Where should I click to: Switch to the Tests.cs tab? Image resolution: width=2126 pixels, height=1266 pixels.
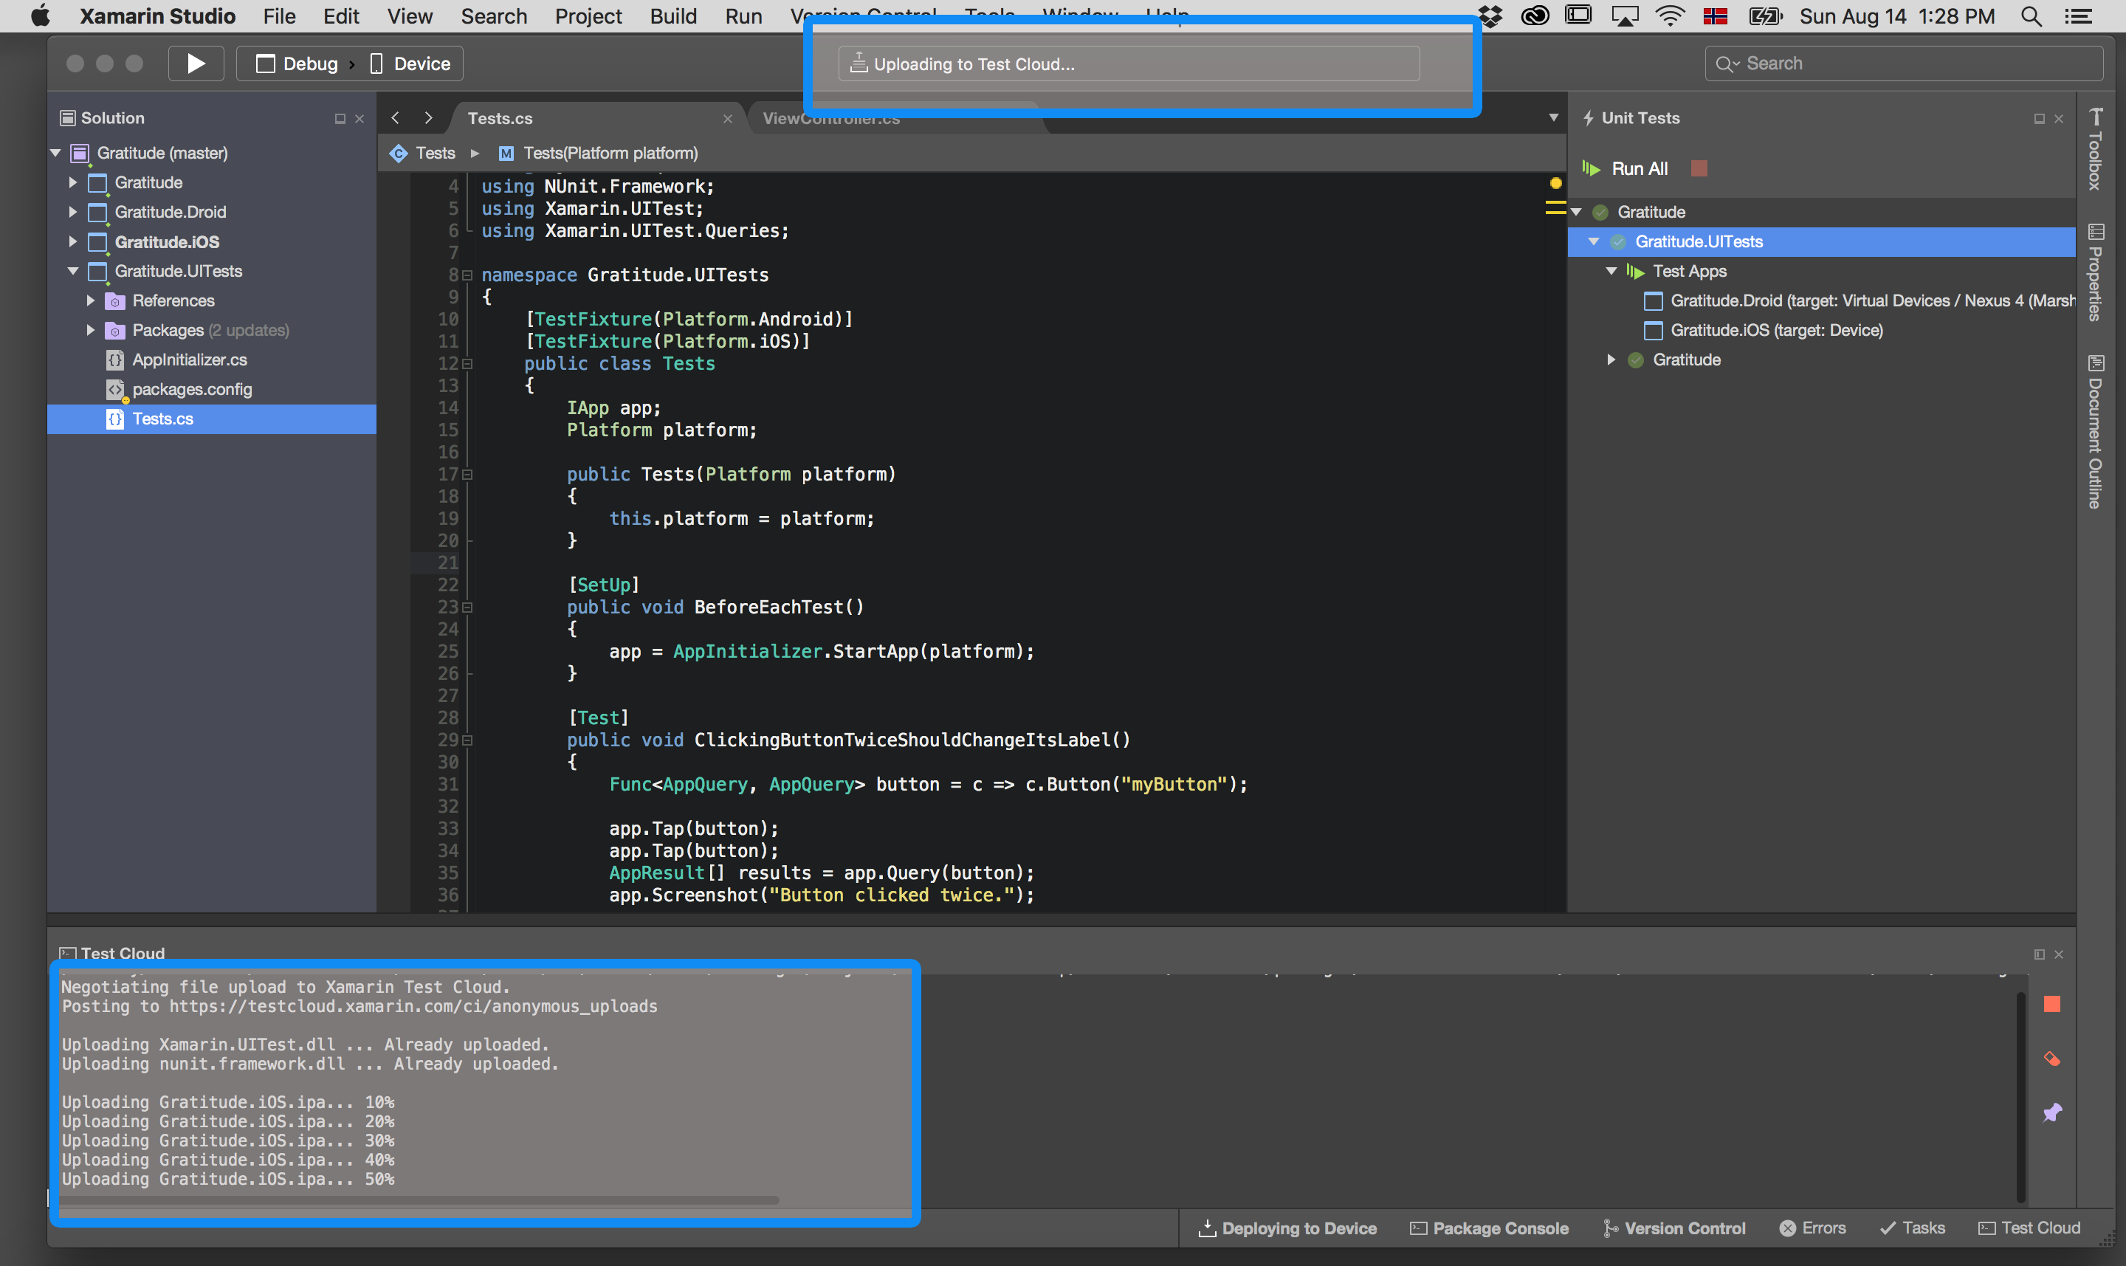point(500,119)
